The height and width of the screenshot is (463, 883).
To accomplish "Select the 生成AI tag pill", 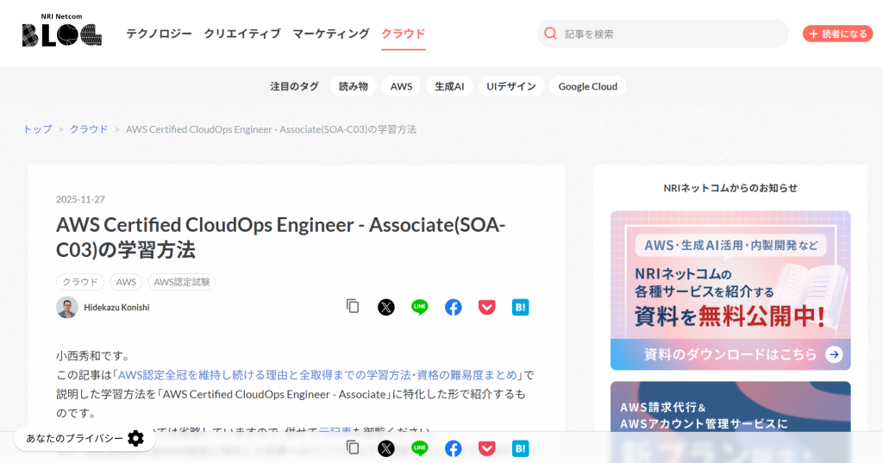I will [x=449, y=86].
